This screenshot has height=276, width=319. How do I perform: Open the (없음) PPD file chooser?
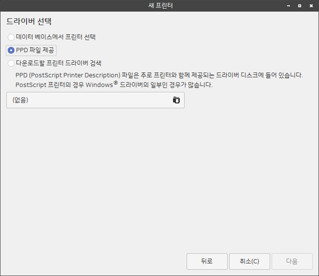click(x=95, y=100)
